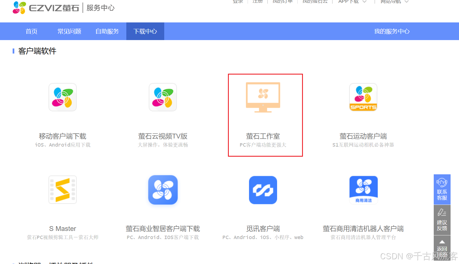The height and width of the screenshot is (264, 459).
Task: Click the 建议反馈 pencil icon
Action: 442,212
